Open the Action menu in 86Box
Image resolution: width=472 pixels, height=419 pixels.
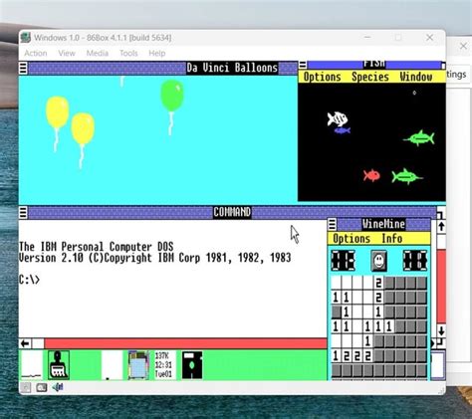(x=36, y=53)
